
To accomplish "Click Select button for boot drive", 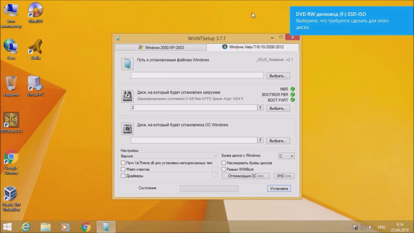I will pyautogui.click(x=278, y=108).
